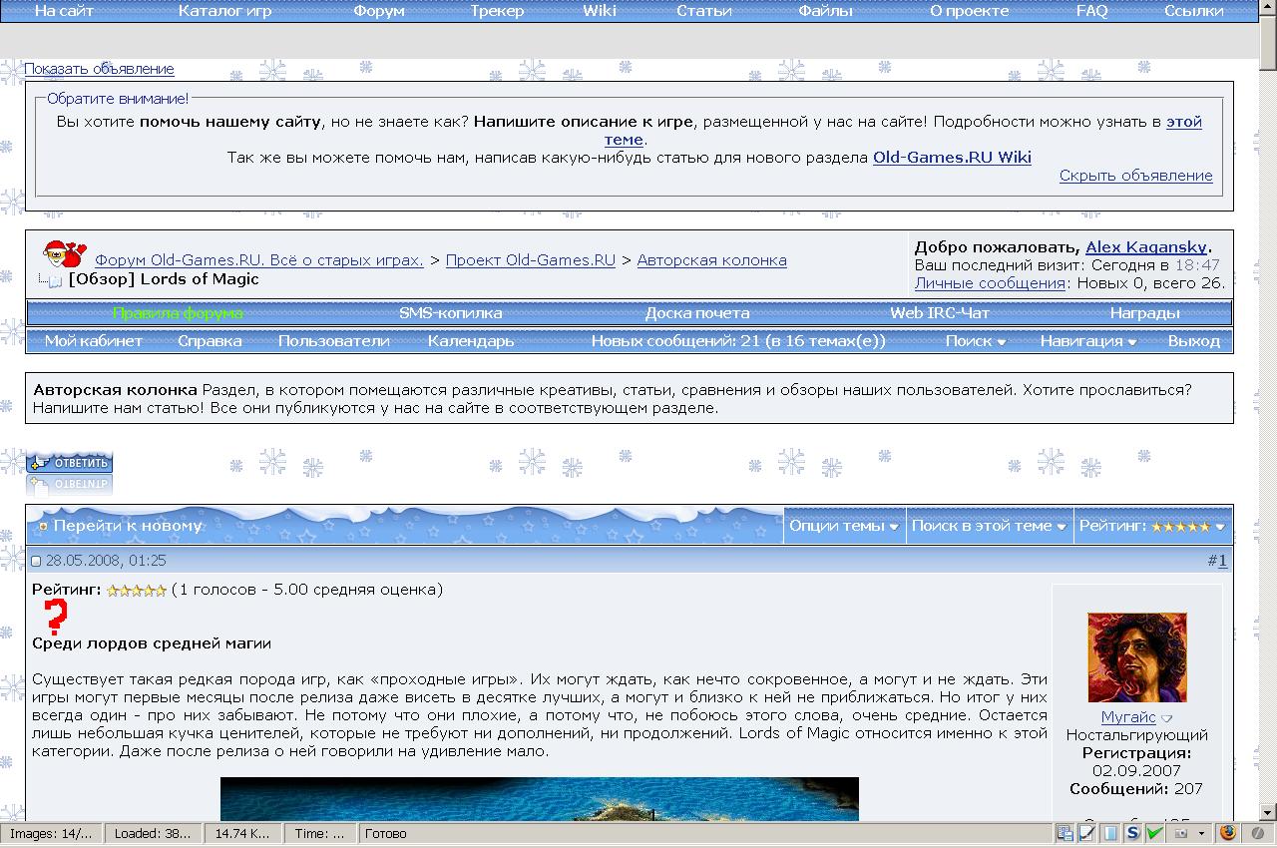1277x848 pixels.
Task: Expand Поиск в этой теме dropdown
Action: pyautogui.click(x=989, y=526)
